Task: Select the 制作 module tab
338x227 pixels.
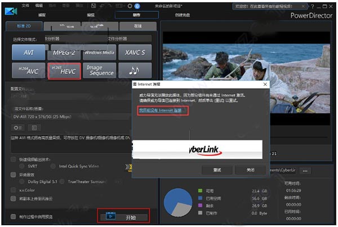Action: point(137,15)
